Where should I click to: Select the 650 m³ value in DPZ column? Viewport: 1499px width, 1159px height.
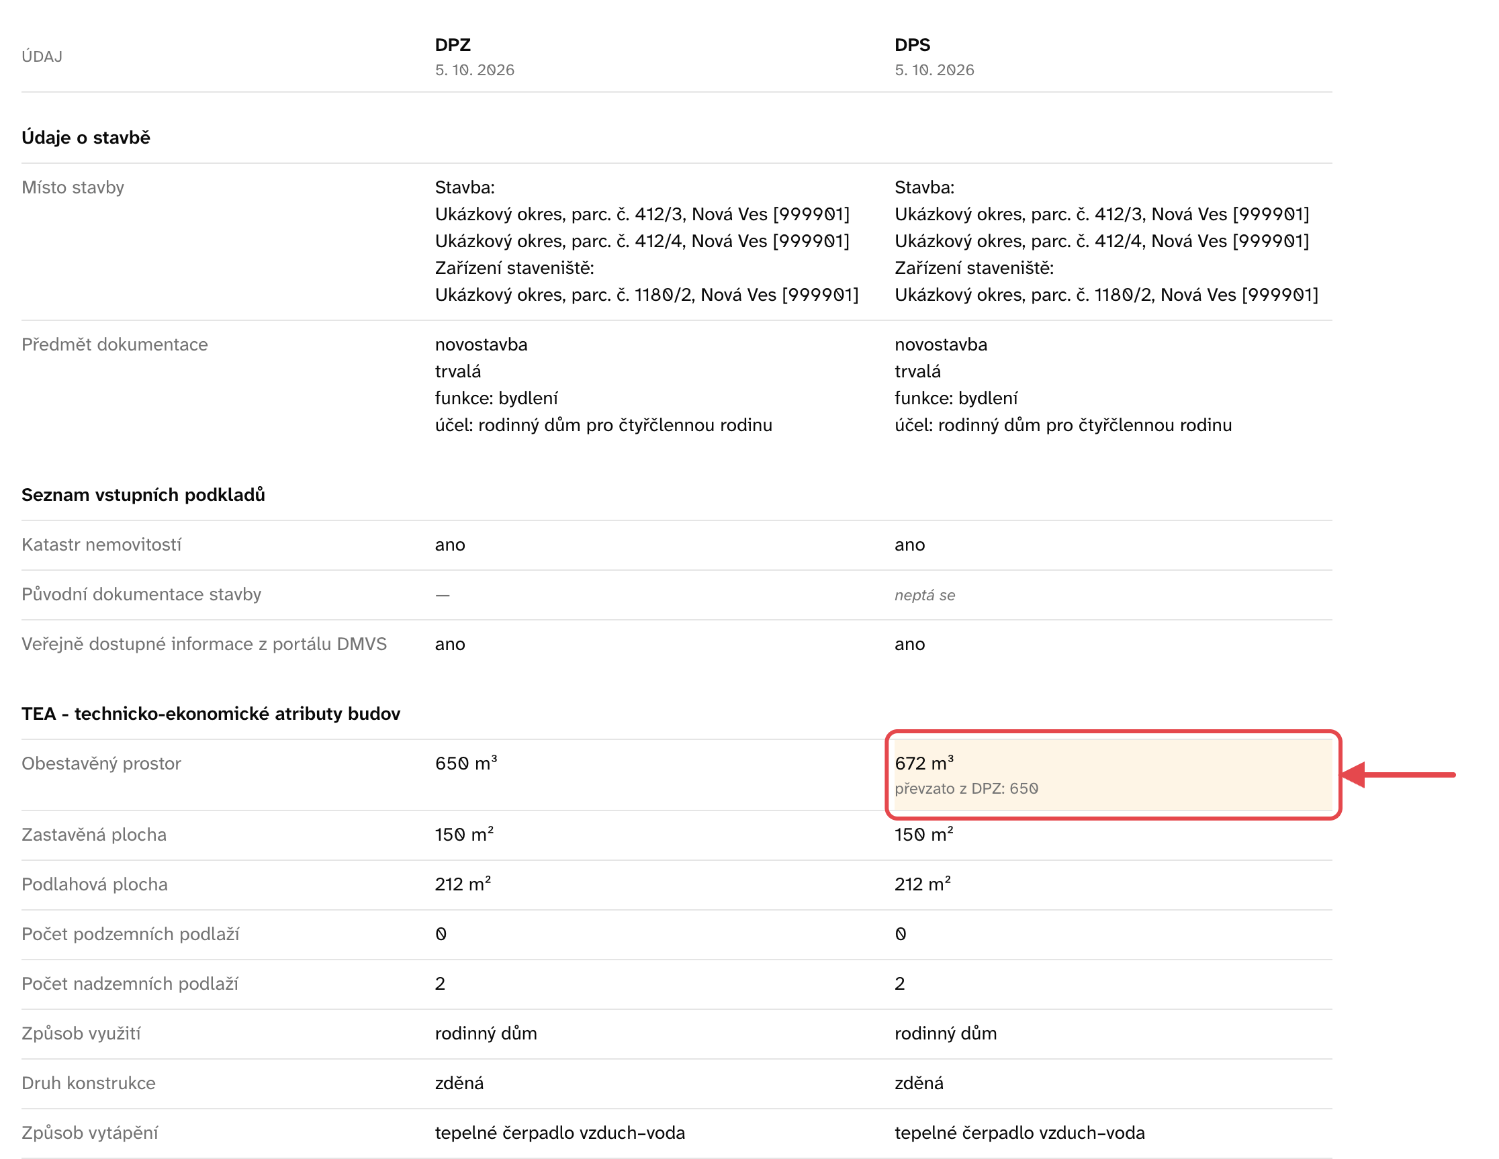(x=466, y=763)
